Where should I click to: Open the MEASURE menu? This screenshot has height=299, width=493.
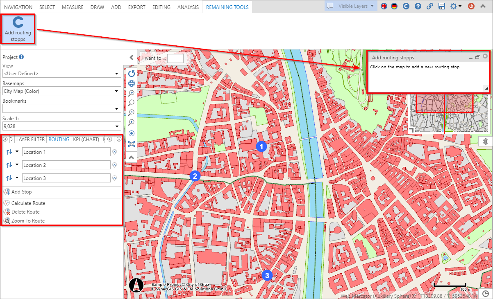click(73, 7)
